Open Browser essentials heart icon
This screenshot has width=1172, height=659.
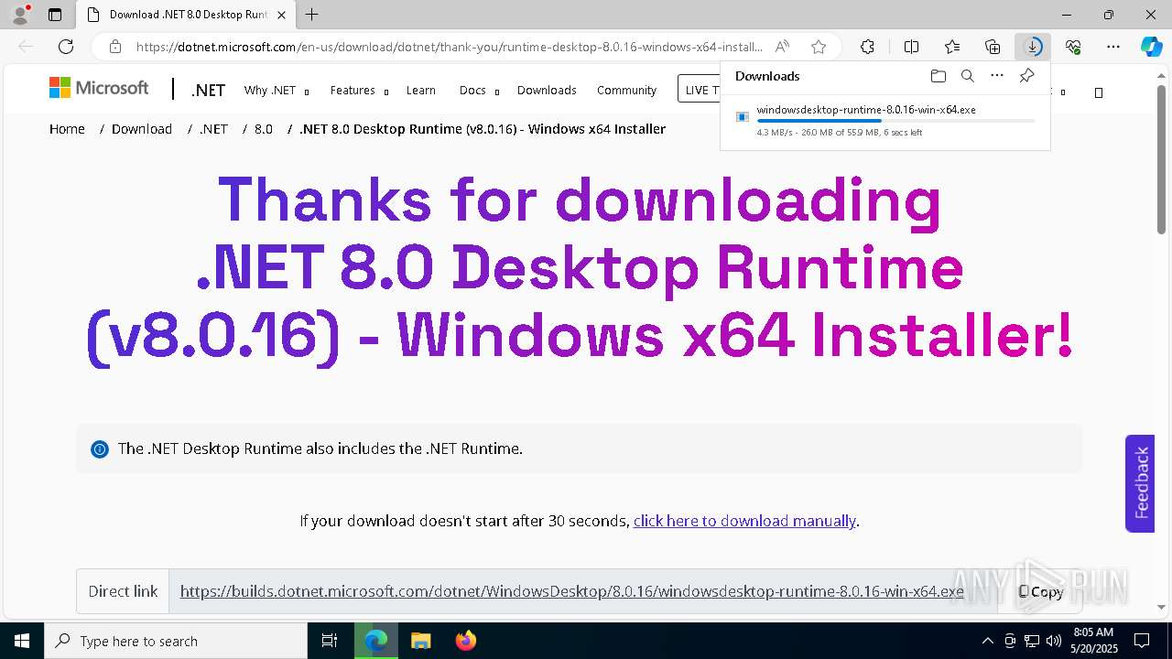(1073, 47)
